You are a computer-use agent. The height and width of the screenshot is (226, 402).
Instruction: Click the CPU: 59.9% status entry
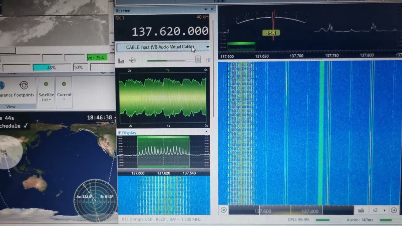coord(298,220)
